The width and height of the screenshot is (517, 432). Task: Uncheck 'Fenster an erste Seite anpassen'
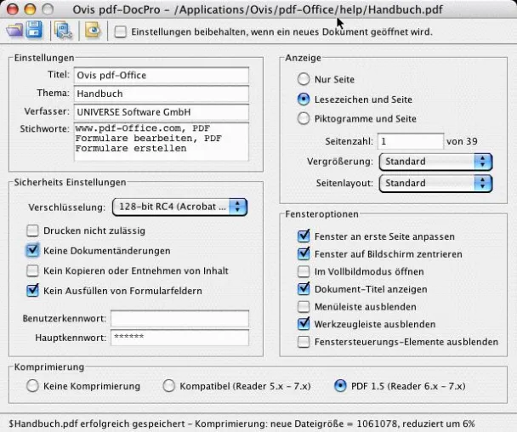(304, 236)
